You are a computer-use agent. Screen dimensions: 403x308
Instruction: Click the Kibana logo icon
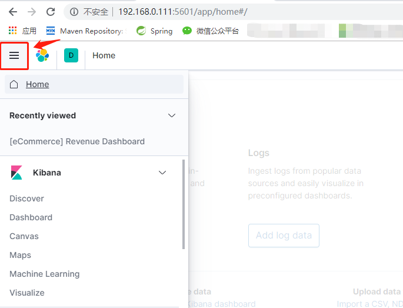pyautogui.click(x=16, y=173)
